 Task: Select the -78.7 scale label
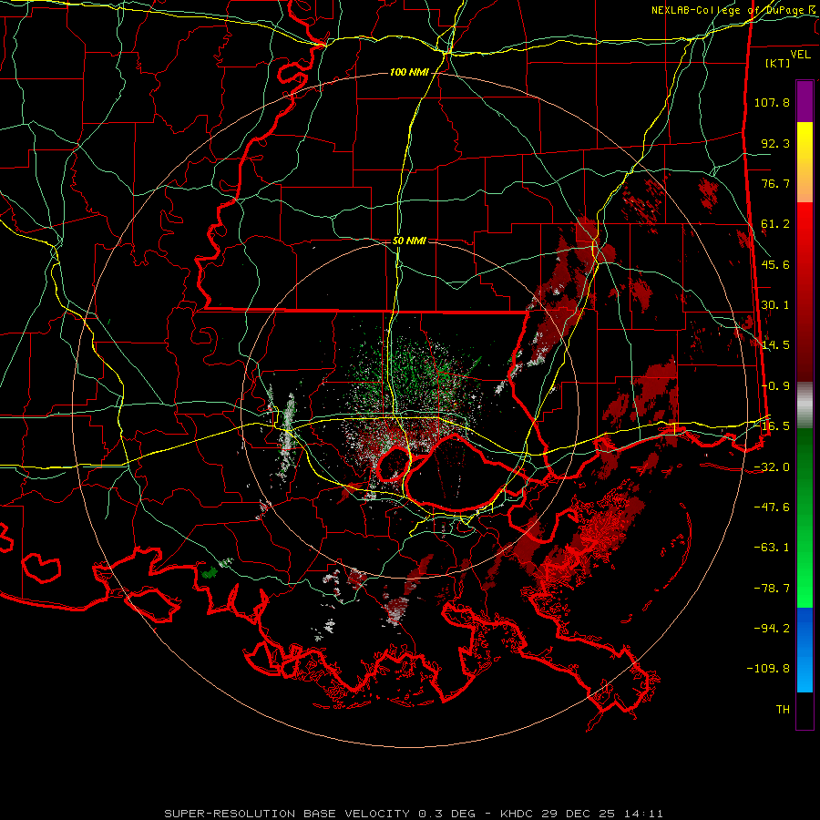772,589
